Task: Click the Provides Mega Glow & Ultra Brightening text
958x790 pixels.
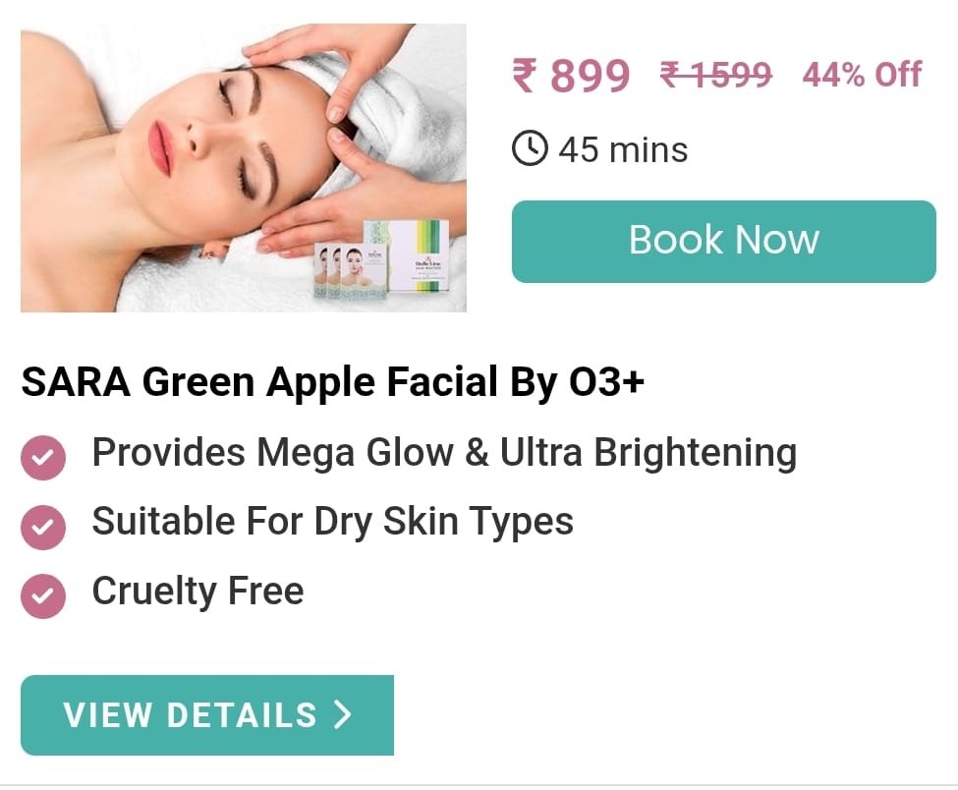Action: [x=444, y=453]
